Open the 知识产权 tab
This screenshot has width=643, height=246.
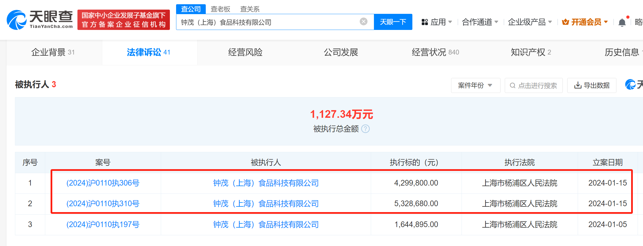531,52
